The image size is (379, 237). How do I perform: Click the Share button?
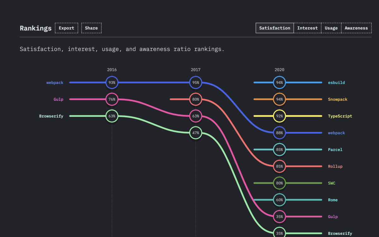click(91, 28)
